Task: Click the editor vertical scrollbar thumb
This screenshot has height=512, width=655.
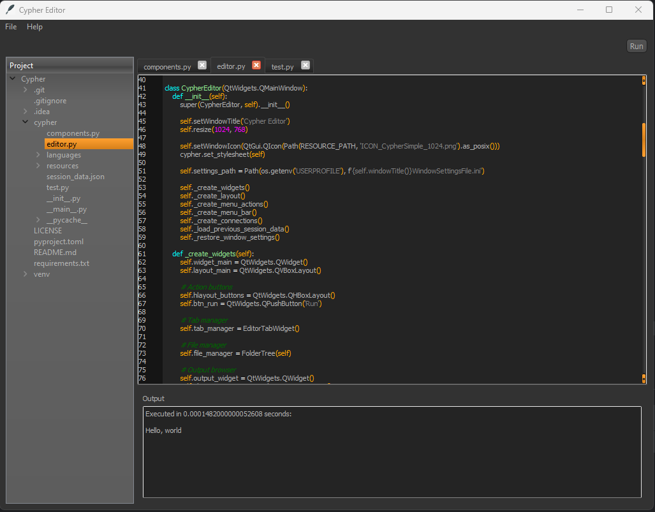Action: 644,140
